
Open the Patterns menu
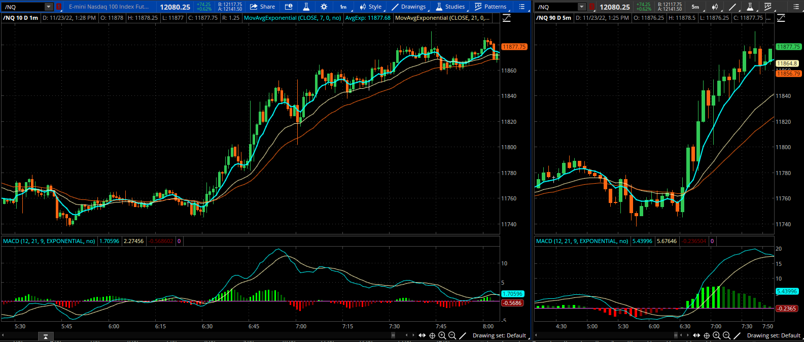(x=491, y=7)
